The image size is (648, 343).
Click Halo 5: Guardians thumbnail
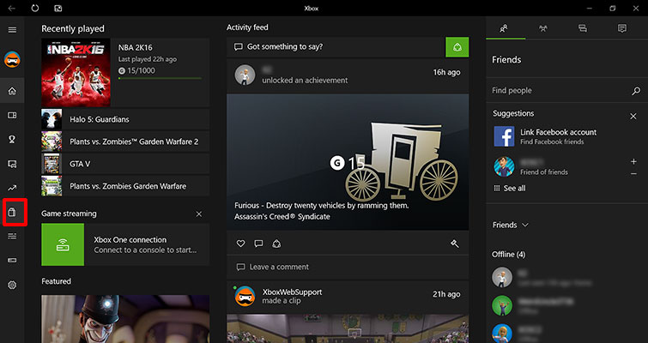pyautogui.click(x=51, y=120)
